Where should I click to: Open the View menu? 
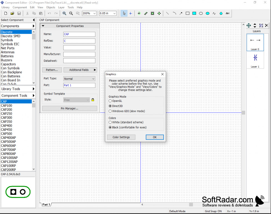(40, 7)
